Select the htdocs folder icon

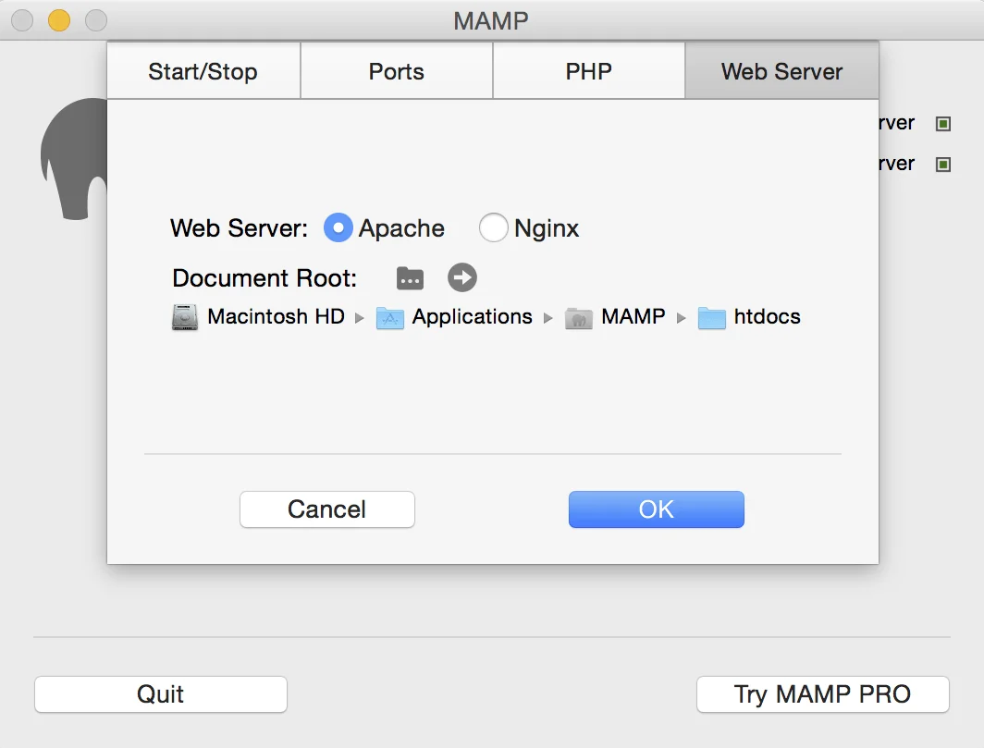click(711, 318)
